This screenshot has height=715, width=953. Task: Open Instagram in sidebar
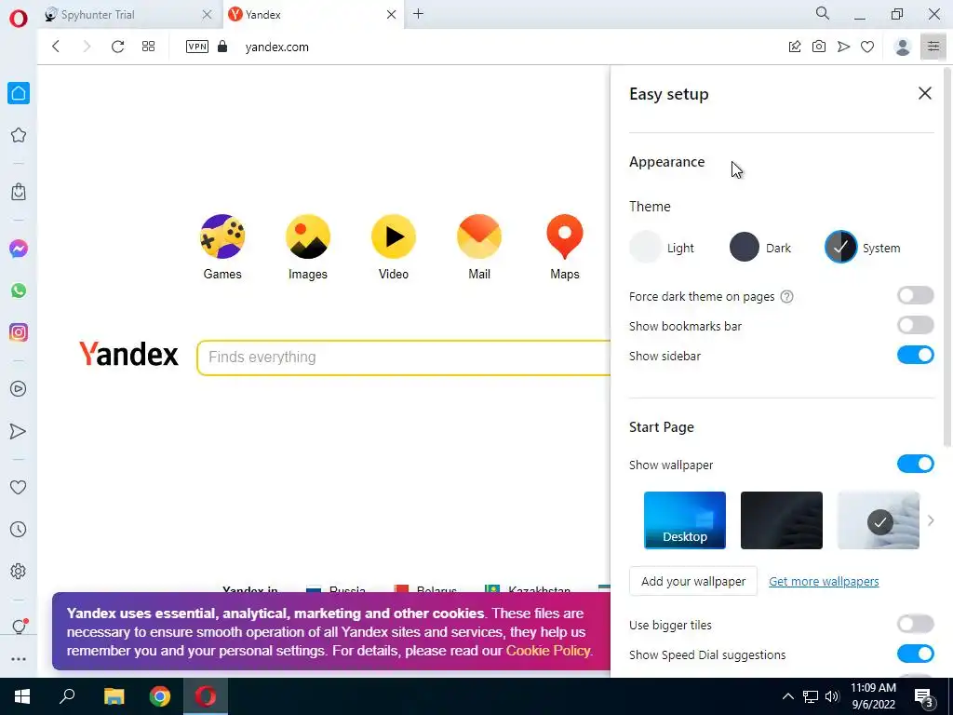coord(19,332)
